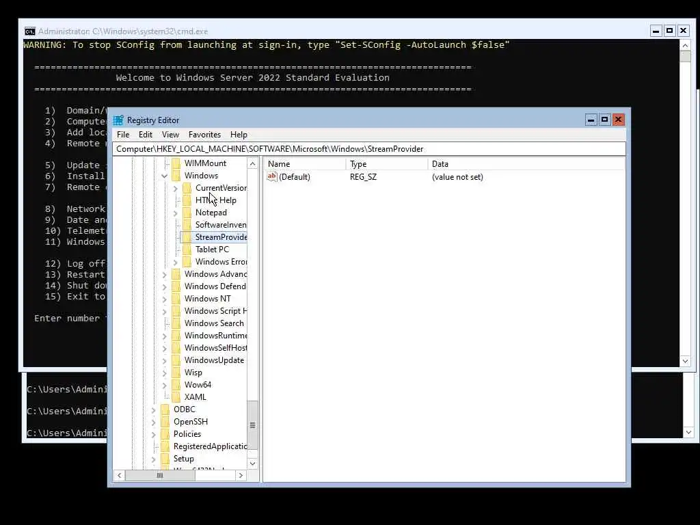Select the Windows NT folder icon

[x=176, y=298]
